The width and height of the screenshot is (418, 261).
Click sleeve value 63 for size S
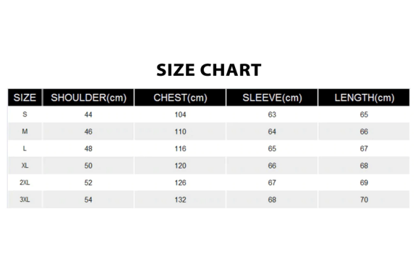coord(272,115)
